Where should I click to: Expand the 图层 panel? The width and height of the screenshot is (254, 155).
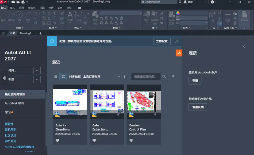pyautogui.click(x=117, y=28)
